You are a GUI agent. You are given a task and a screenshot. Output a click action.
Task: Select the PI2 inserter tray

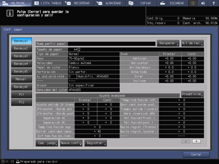[x=22, y=102]
